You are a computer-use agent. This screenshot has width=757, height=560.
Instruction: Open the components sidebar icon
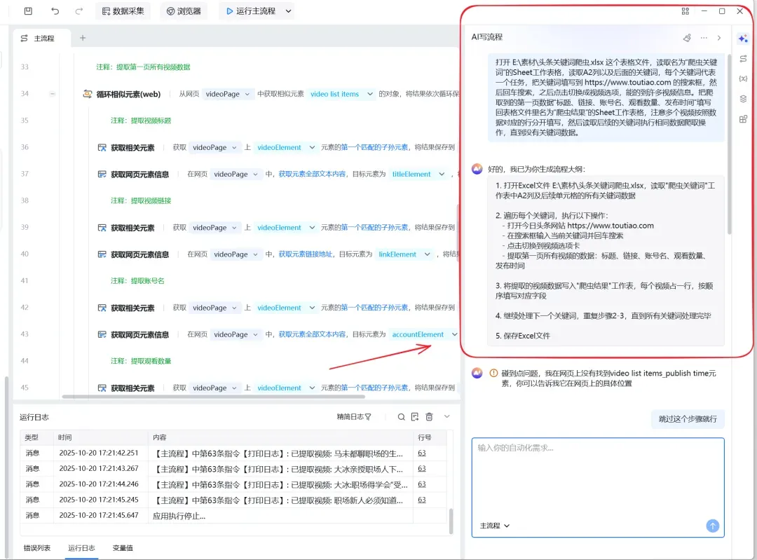coord(743,118)
